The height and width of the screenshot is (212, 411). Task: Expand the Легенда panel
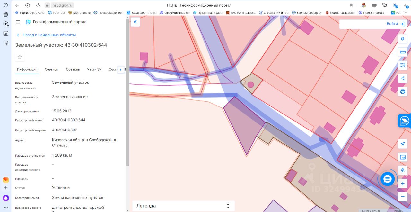(183, 206)
